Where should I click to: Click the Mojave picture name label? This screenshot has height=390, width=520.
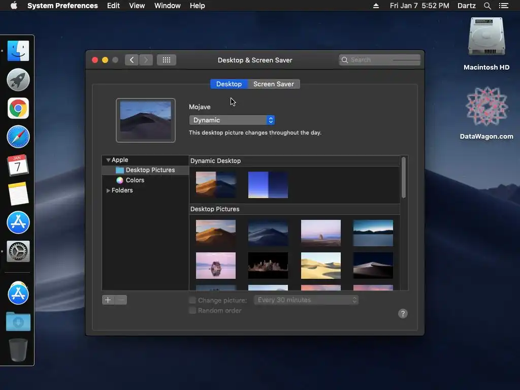[x=200, y=107]
